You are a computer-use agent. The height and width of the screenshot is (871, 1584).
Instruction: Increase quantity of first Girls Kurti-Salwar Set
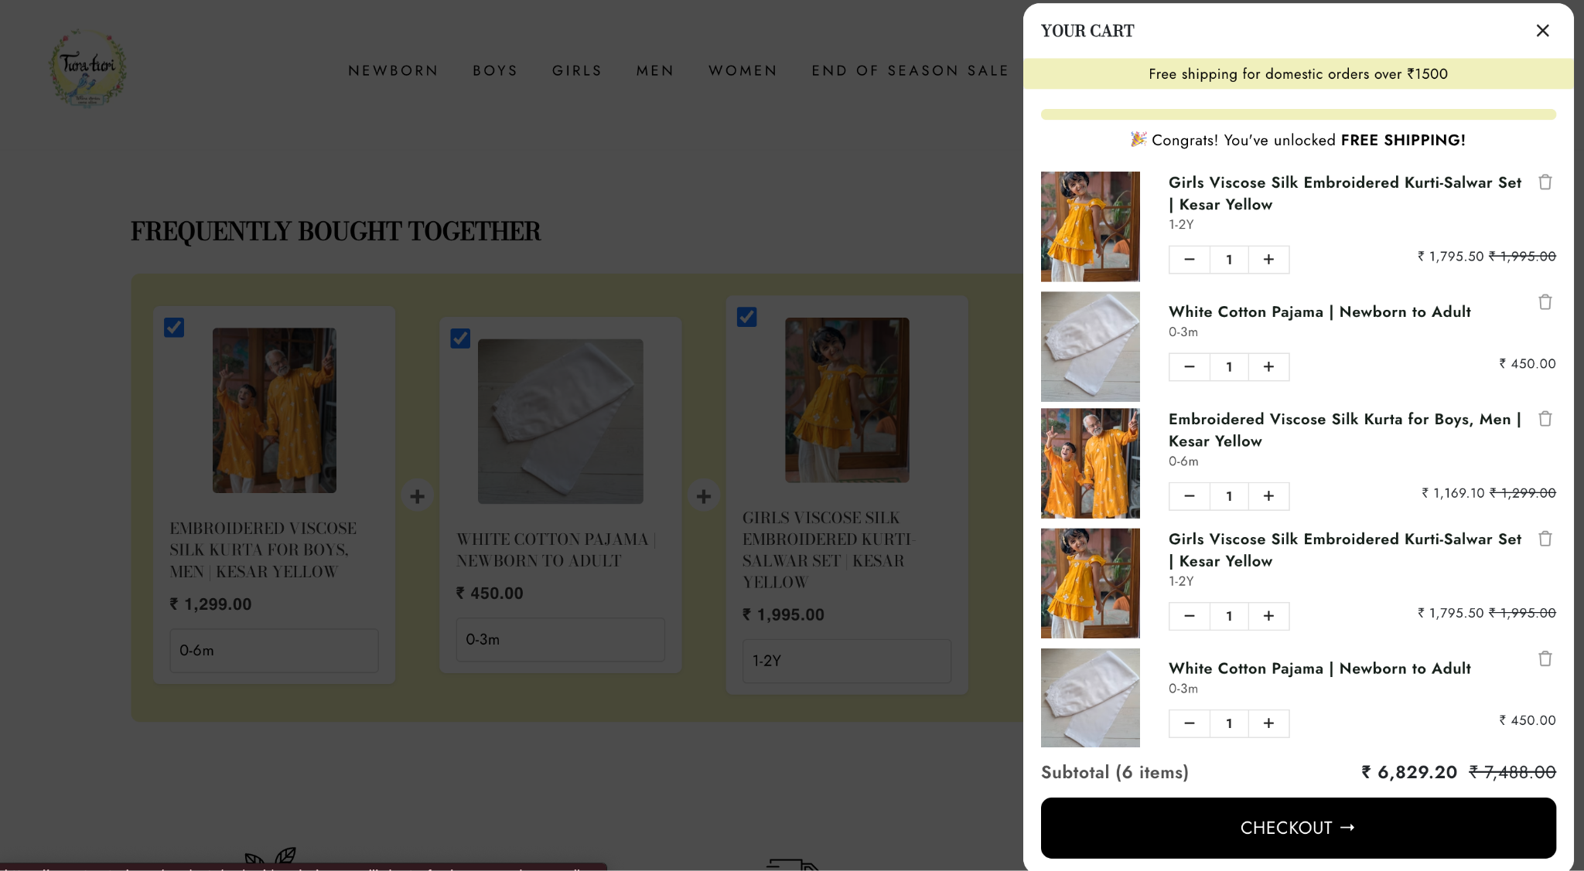1268,260
